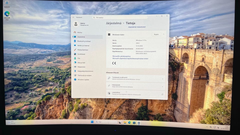Screen dimensions: 240x135
Task: Open Bluetooth ja laitteet settings
Action: (87, 41)
